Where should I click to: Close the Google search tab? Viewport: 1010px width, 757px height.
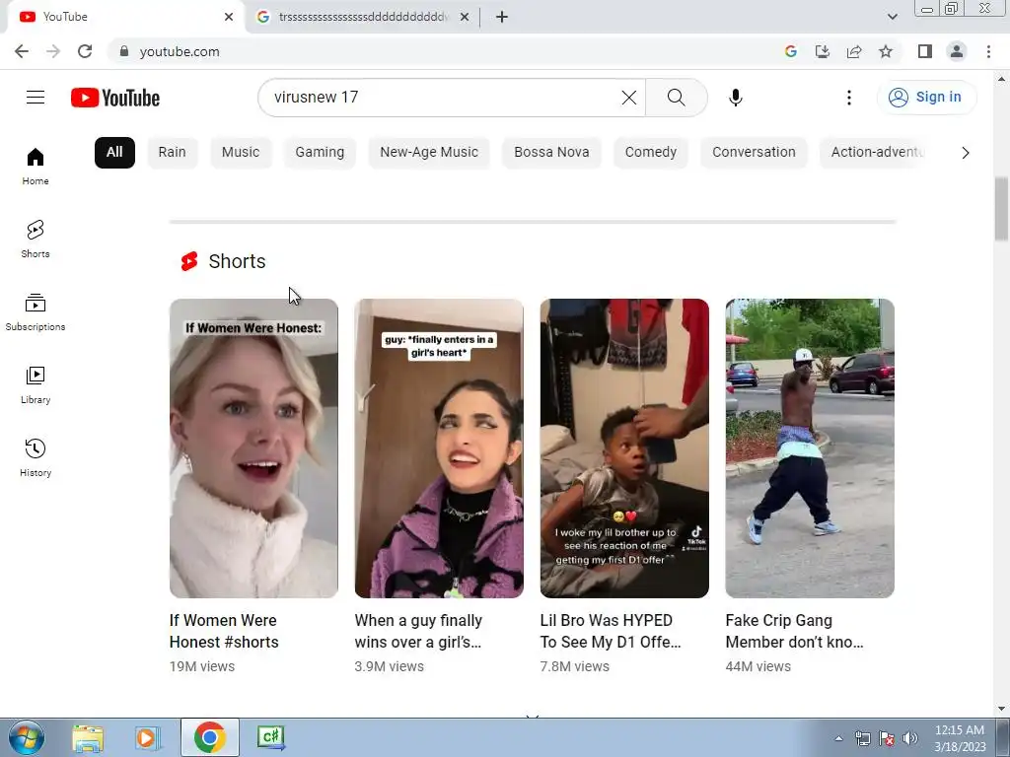click(465, 17)
